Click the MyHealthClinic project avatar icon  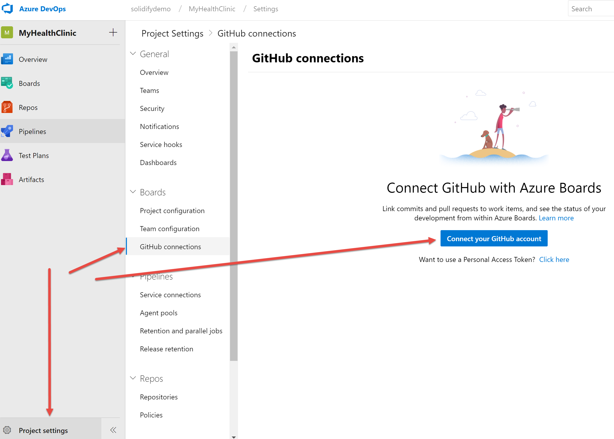coord(7,33)
